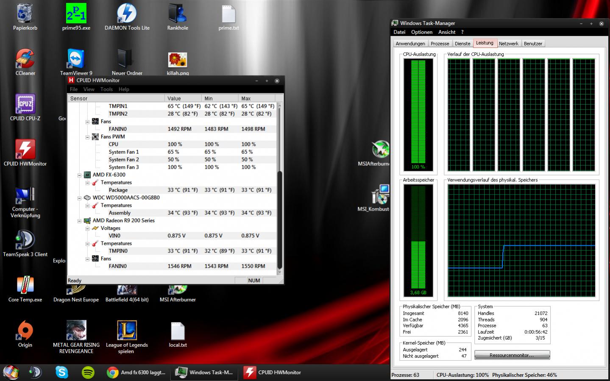This screenshot has width=610, height=381.
Task: Open DAEMON Tools Lite desktop shortcut
Action: coord(127,17)
